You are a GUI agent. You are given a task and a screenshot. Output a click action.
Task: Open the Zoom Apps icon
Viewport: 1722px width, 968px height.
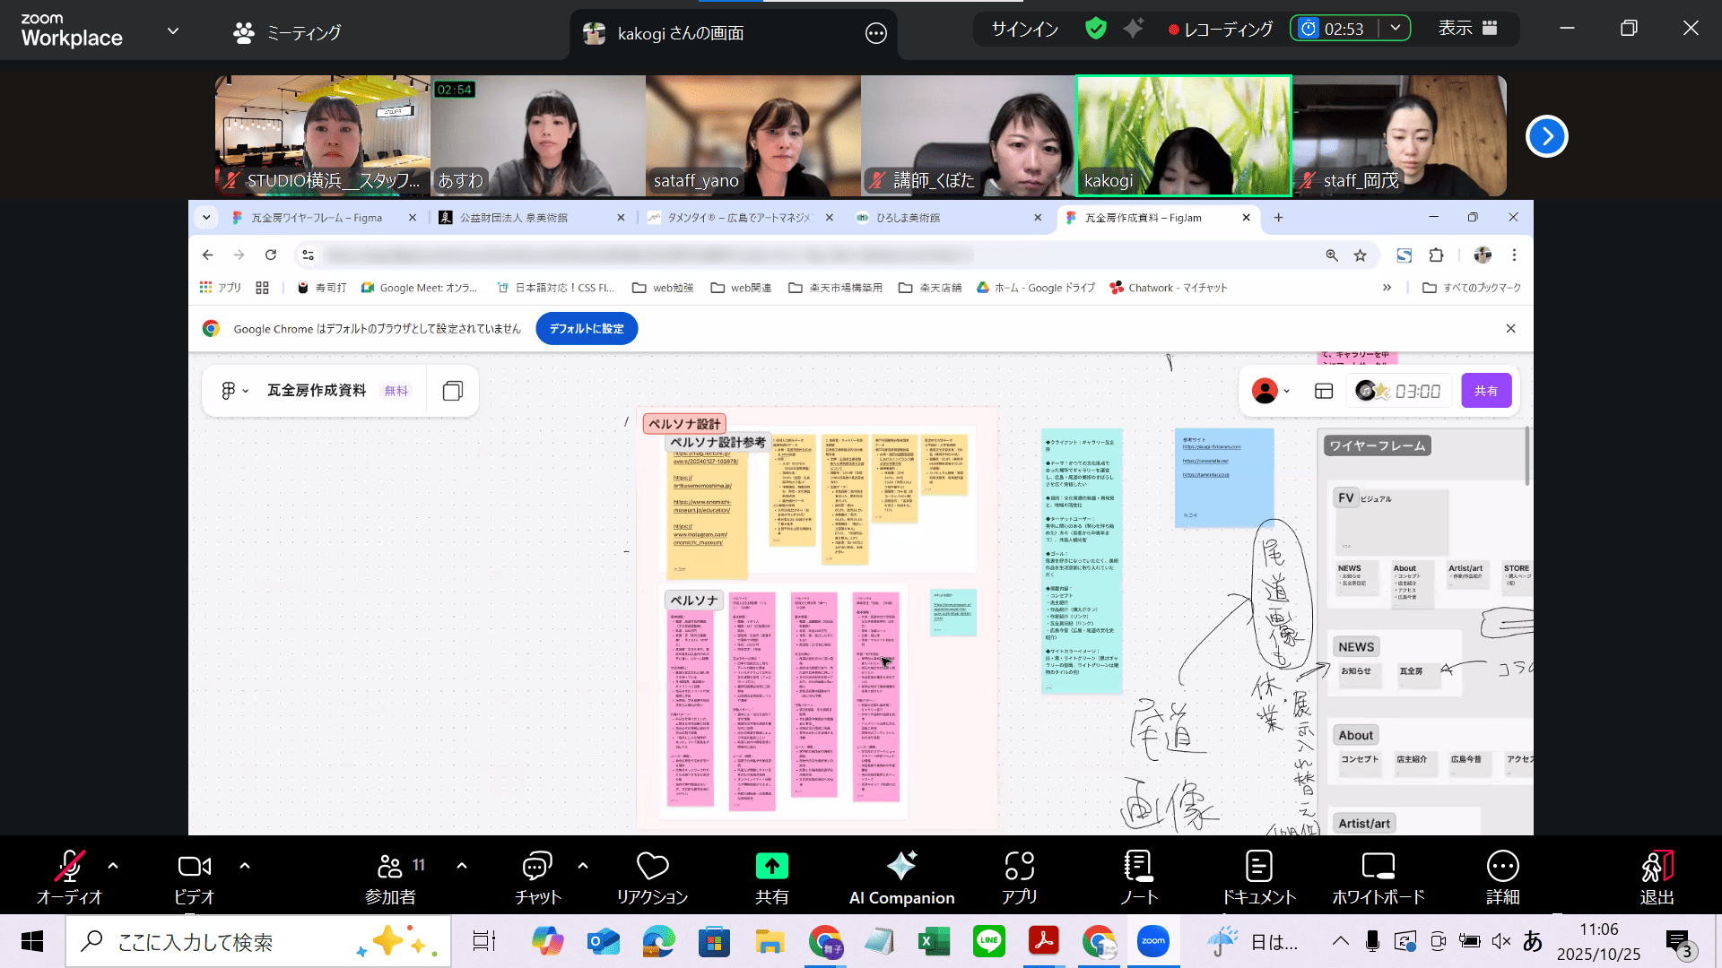1020,867
